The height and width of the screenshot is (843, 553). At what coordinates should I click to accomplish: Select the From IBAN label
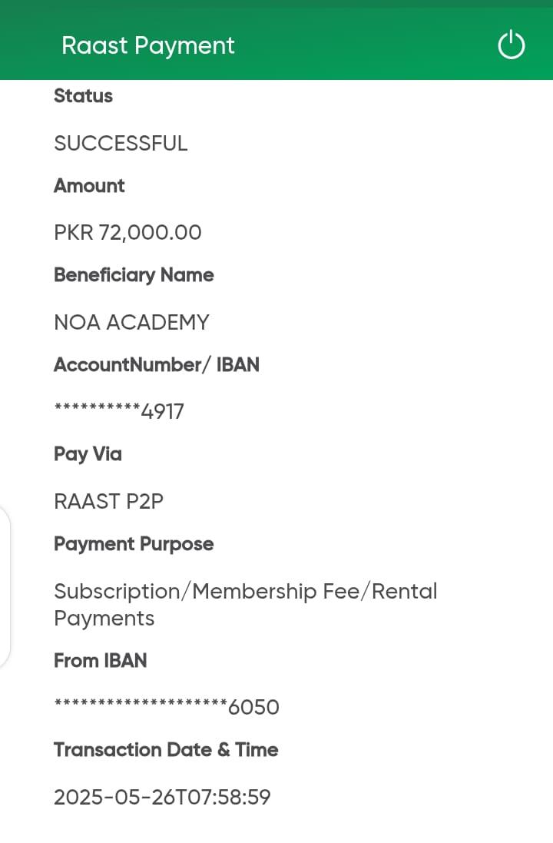click(100, 661)
